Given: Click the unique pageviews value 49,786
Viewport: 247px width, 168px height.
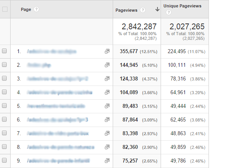Looking at the screenshot, I should point(178,161).
